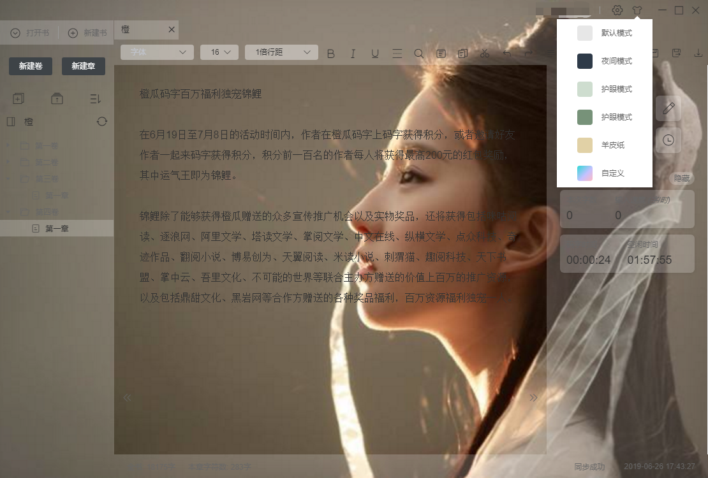Select the pencil edit icon on right panel
This screenshot has width=708, height=478.
point(668,108)
